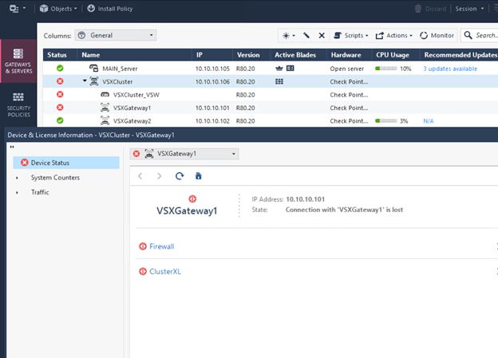Image resolution: width=498 pixels, height=358 pixels.
Task: Click the Search field
Action: click(x=480, y=35)
